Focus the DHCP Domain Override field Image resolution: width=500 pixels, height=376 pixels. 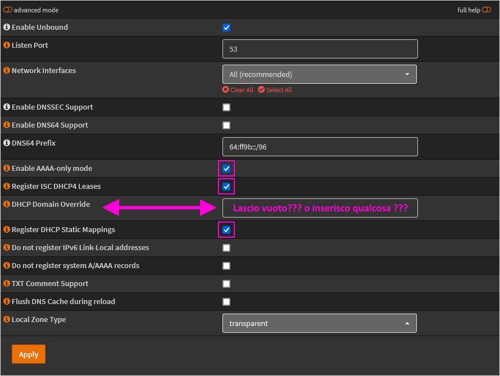point(320,208)
